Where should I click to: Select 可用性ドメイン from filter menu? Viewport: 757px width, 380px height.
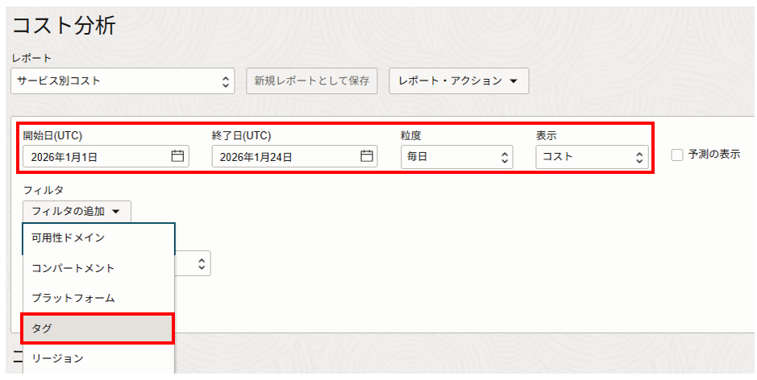pos(69,237)
